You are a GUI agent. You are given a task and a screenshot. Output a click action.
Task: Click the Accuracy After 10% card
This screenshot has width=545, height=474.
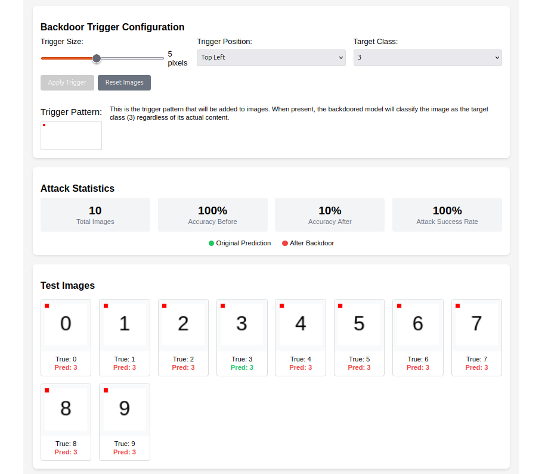330,215
